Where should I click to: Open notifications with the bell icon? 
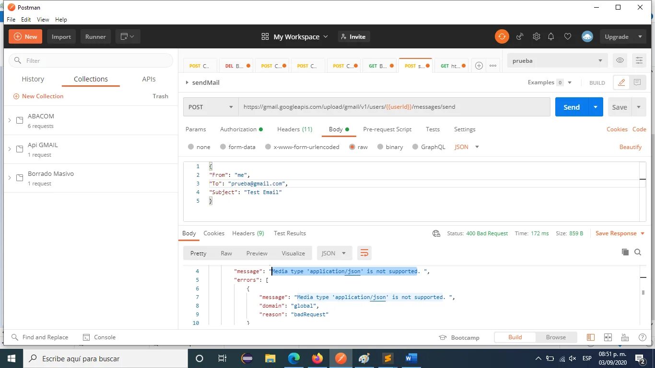pyautogui.click(x=551, y=36)
